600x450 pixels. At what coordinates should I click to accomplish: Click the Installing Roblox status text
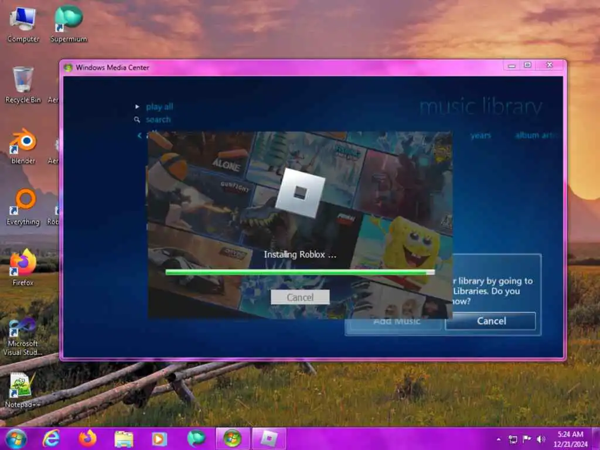click(300, 254)
